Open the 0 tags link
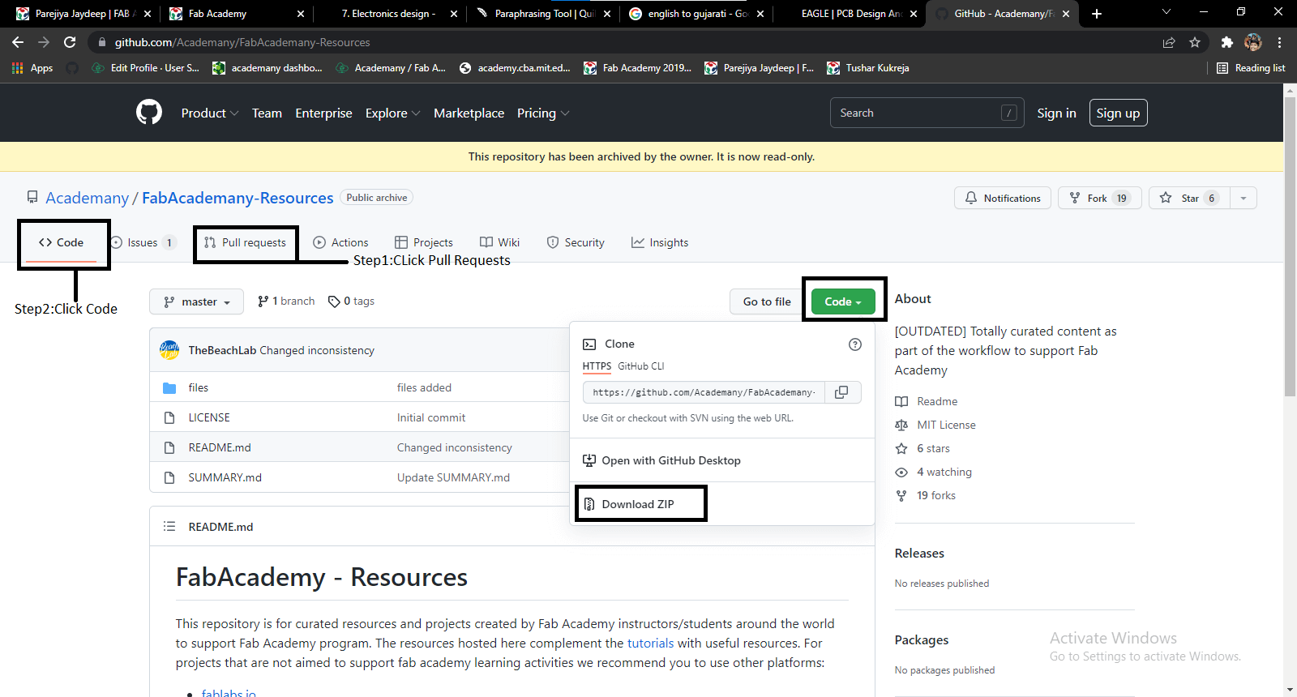Viewport: 1297px width, 697px height. coord(351,301)
